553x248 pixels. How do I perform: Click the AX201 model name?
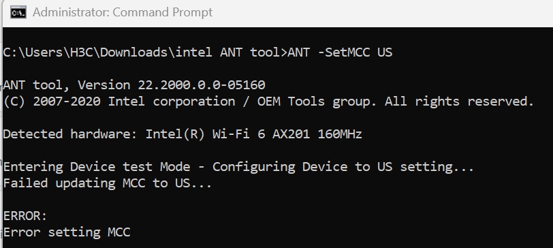[291, 134]
